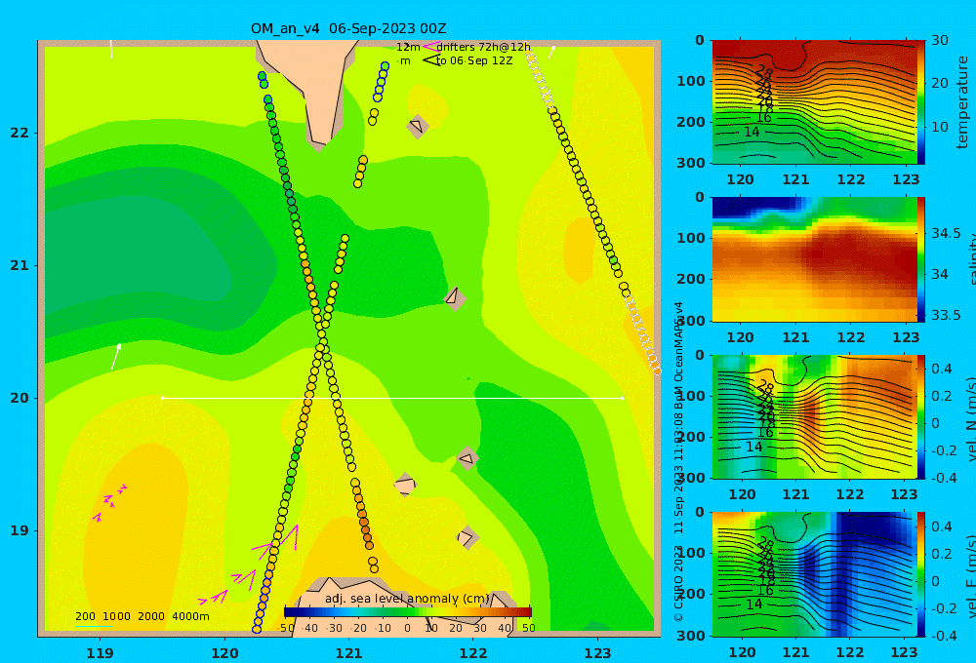
Task: Select the island marker near latitude 20.75
Action: click(x=455, y=298)
